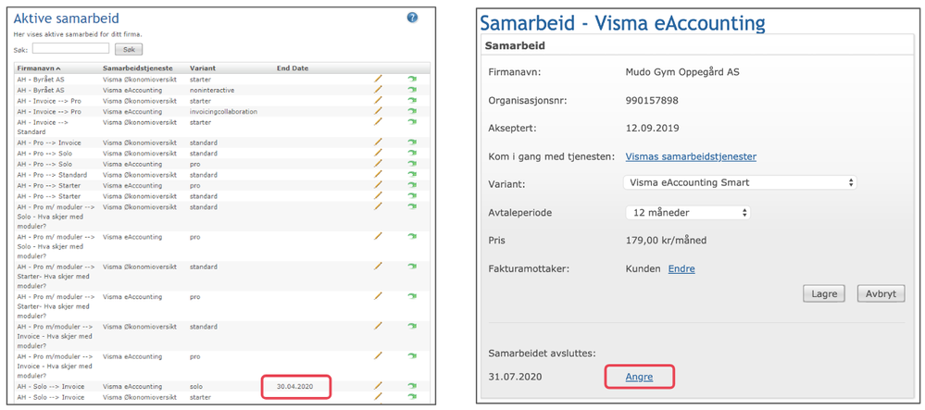
Task: Open the Avtaleperiode dropdown showing 12 måneder
Action: [x=688, y=212]
